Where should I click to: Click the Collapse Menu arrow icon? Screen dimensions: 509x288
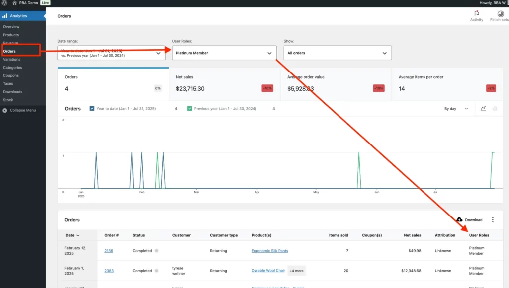tap(5, 110)
